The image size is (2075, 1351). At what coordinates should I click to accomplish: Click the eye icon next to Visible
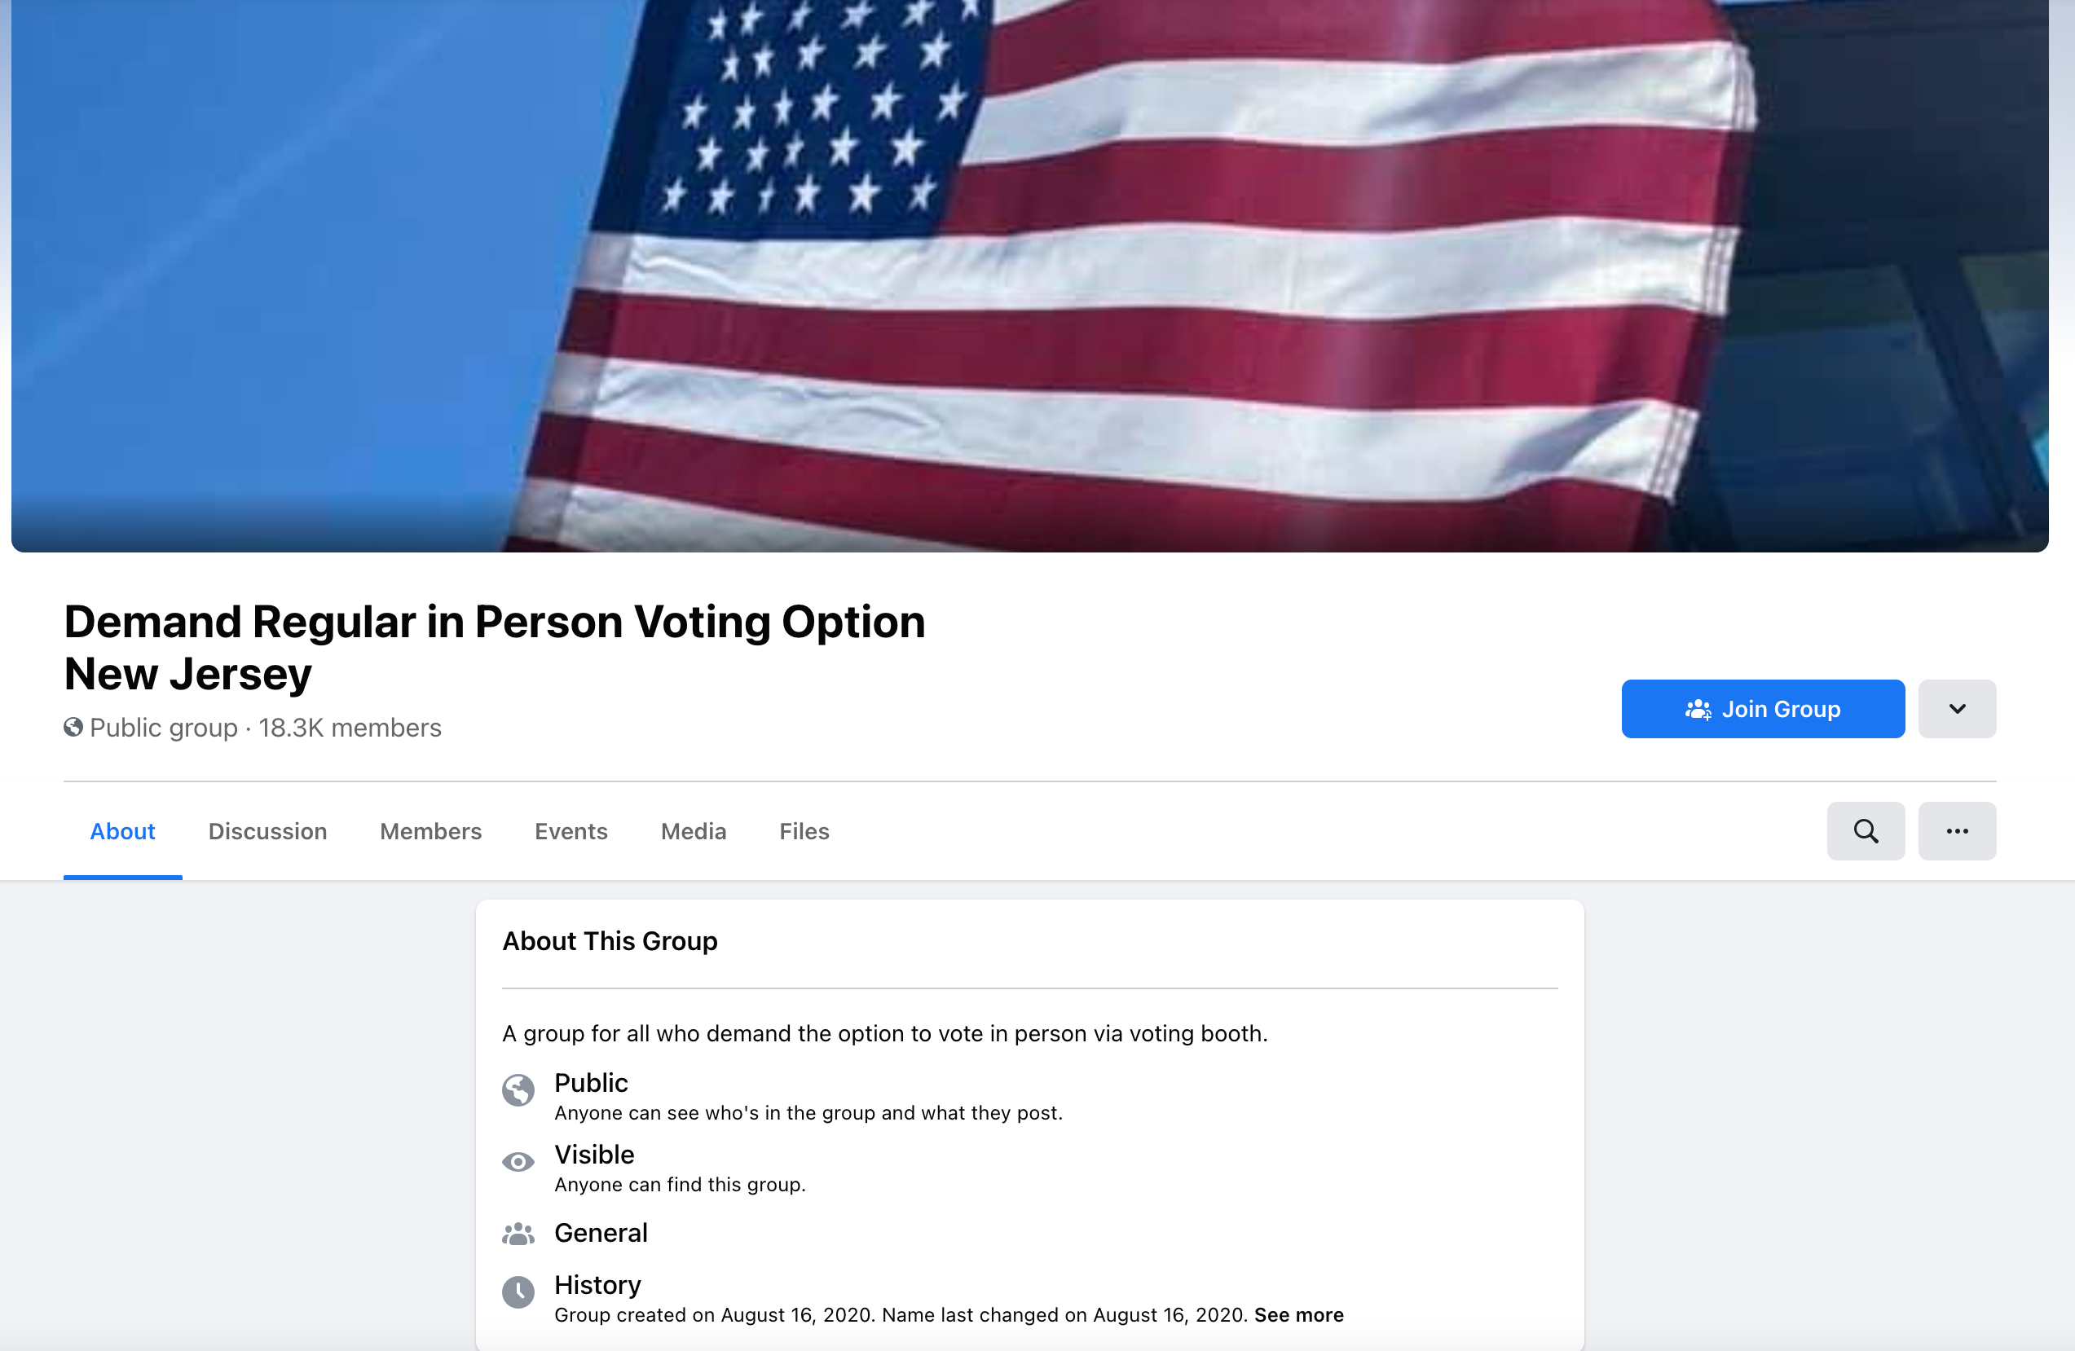pos(518,1162)
